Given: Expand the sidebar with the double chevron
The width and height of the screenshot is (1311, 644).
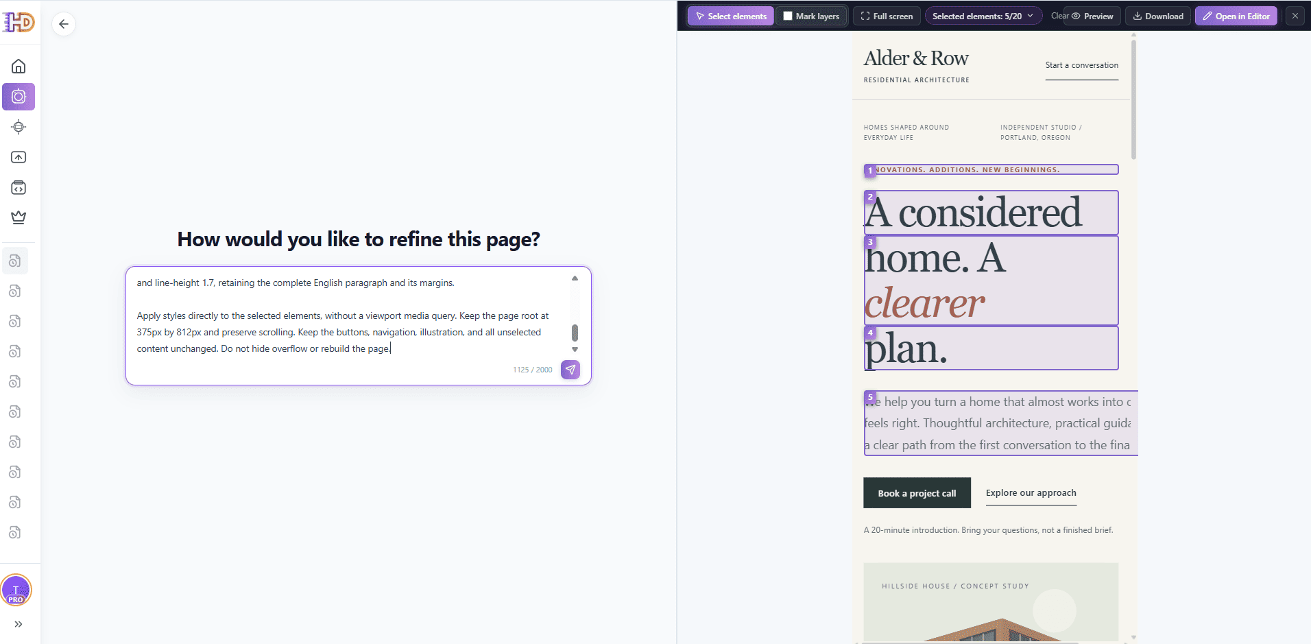Looking at the screenshot, I should coord(19,624).
